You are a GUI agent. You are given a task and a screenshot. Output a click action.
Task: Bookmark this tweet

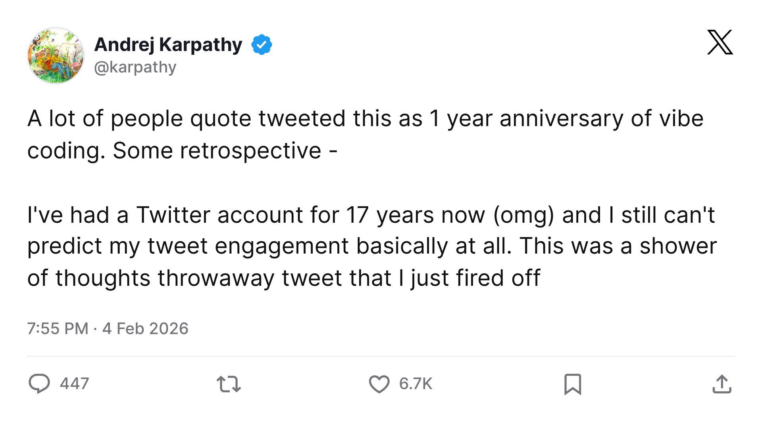pyautogui.click(x=572, y=384)
